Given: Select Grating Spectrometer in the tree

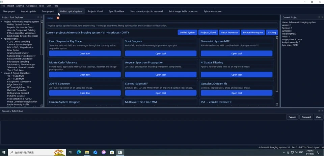Looking at the screenshot, I should (18, 53).
